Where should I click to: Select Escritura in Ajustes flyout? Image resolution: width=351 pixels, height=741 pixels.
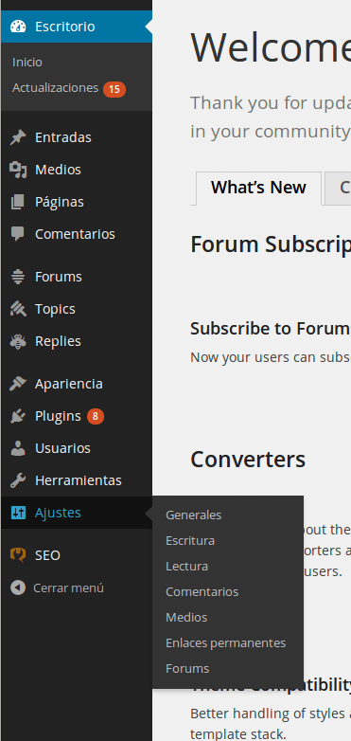pos(190,541)
